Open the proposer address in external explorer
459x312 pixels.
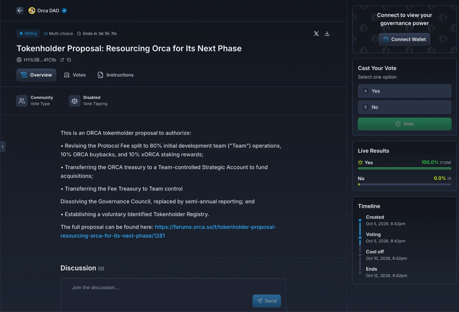tap(62, 60)
